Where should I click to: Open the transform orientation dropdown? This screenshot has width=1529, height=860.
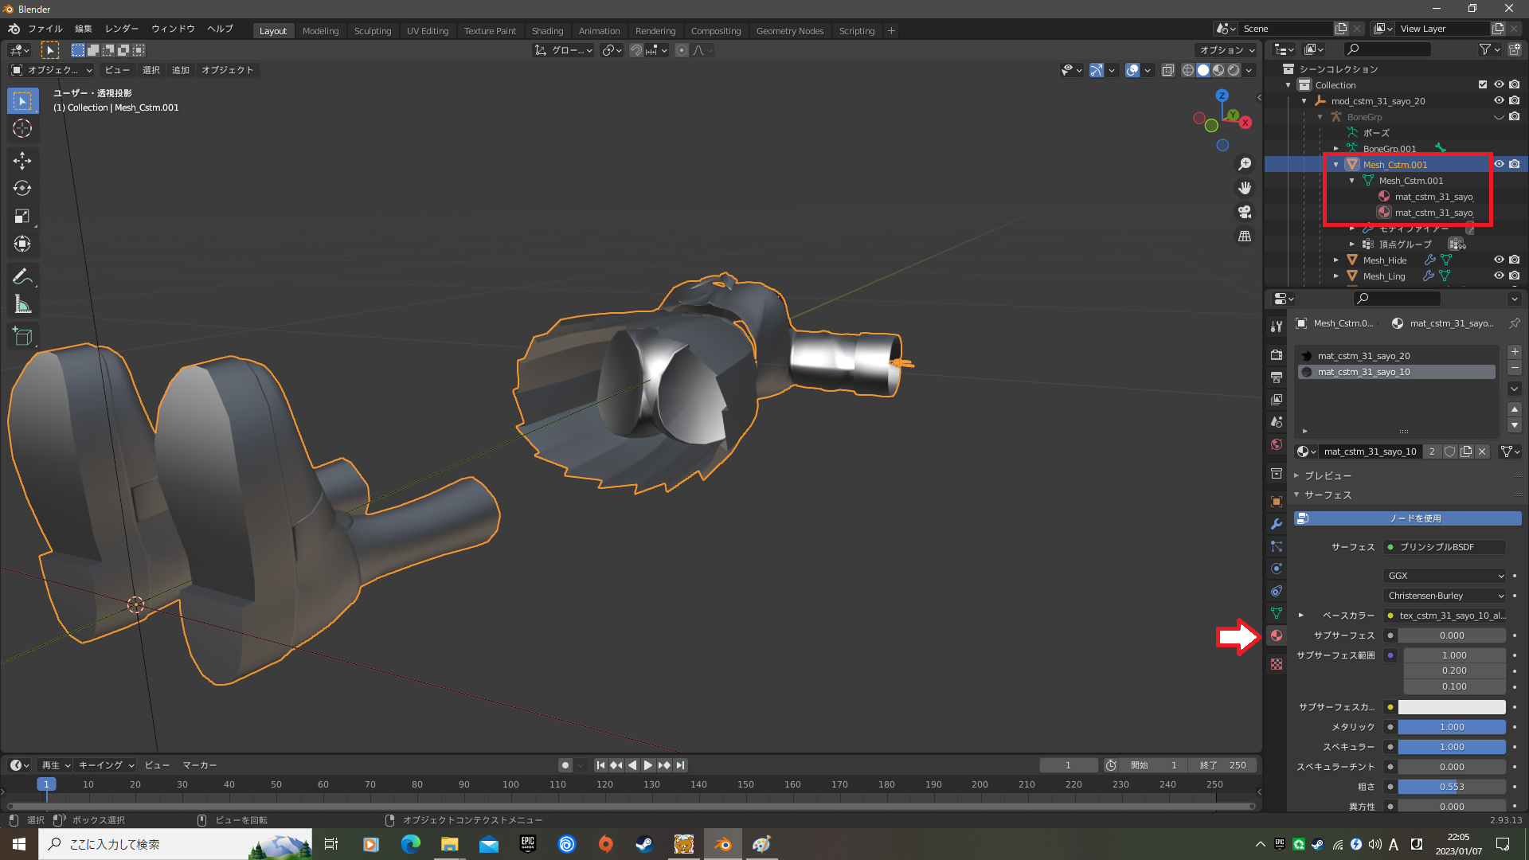(564, 50)
